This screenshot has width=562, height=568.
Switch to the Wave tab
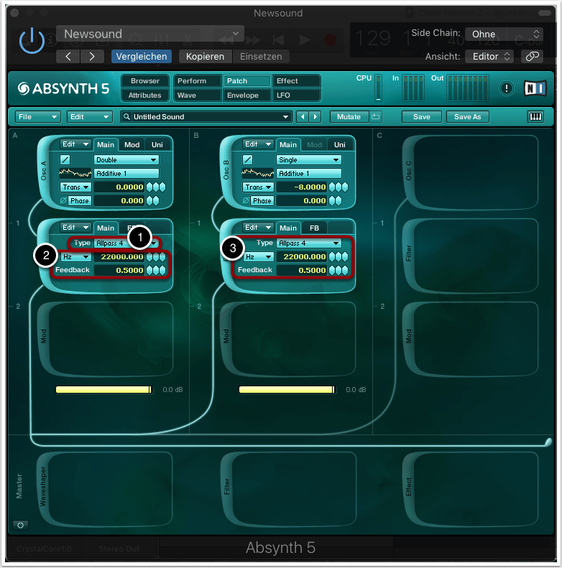pos(197,96)
